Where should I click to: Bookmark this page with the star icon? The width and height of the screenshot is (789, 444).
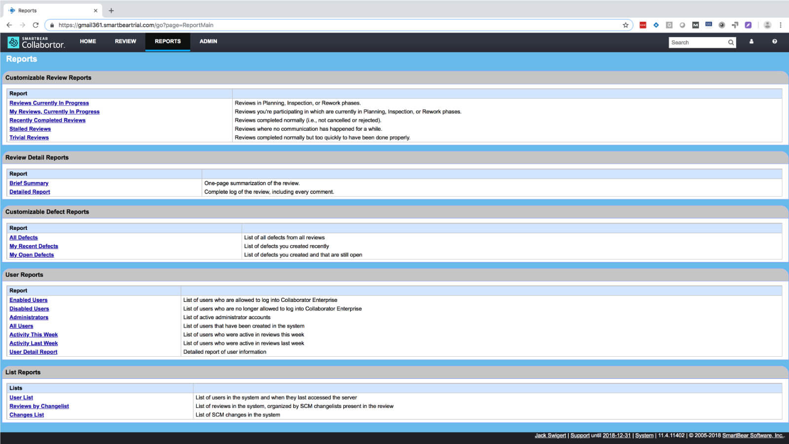(625, 25)
